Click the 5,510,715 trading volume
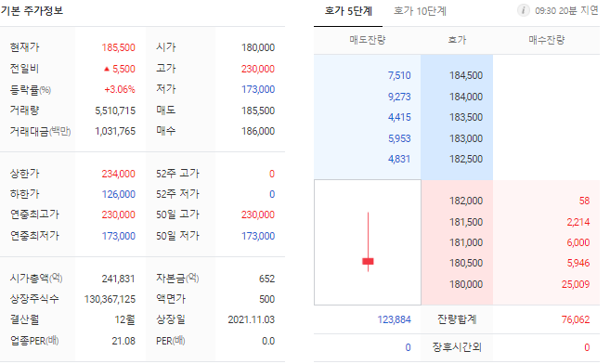 point(115,110)
